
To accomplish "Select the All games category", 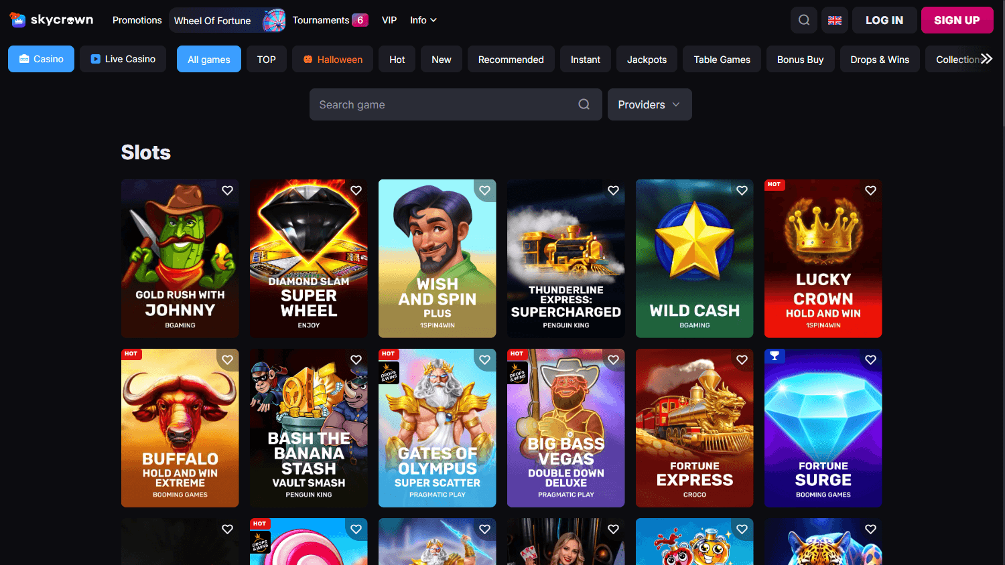I will pyautogui.click(x=208, y=59).
